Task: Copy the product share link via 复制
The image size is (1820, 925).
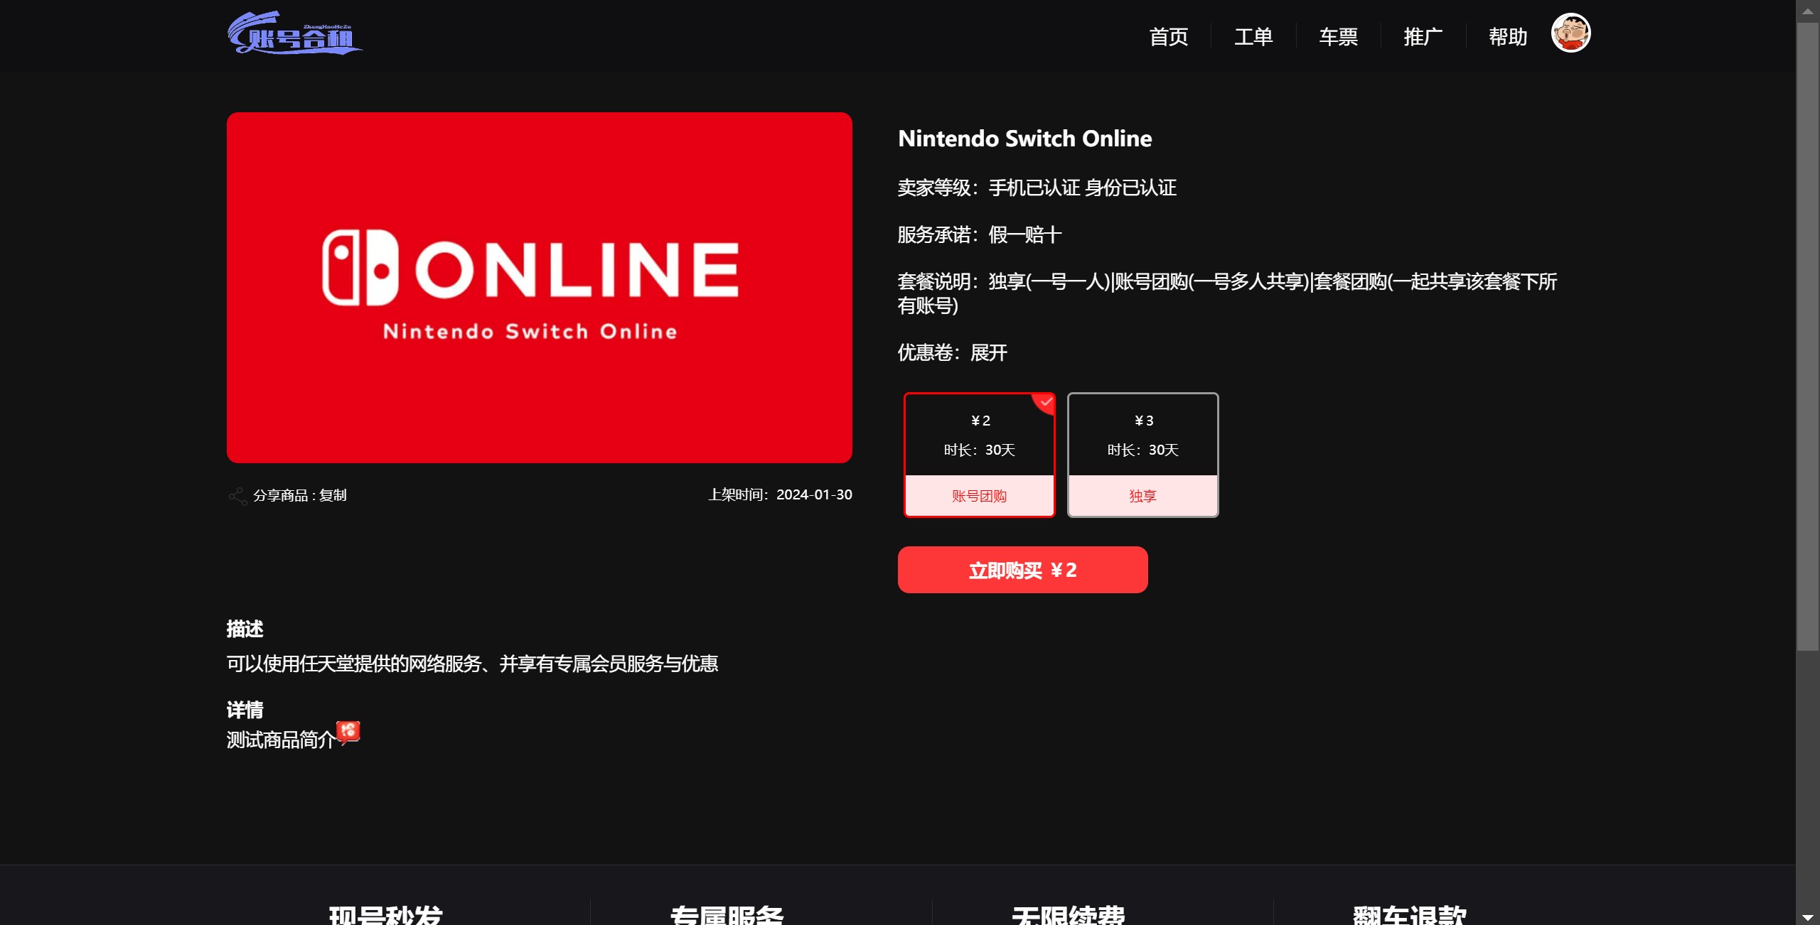Action: point(333,495)
